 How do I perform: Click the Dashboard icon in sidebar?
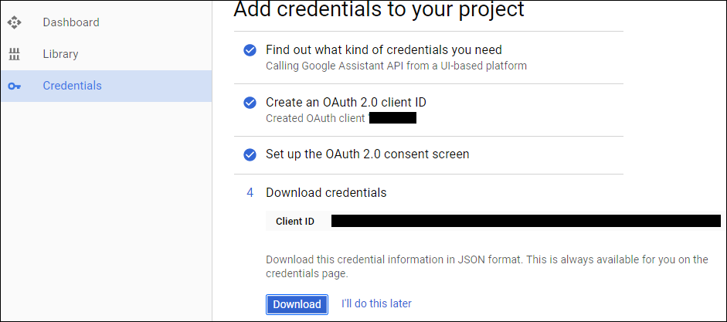pos(15,22)
